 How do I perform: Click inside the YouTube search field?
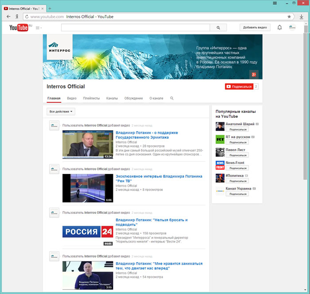[136, 28]
